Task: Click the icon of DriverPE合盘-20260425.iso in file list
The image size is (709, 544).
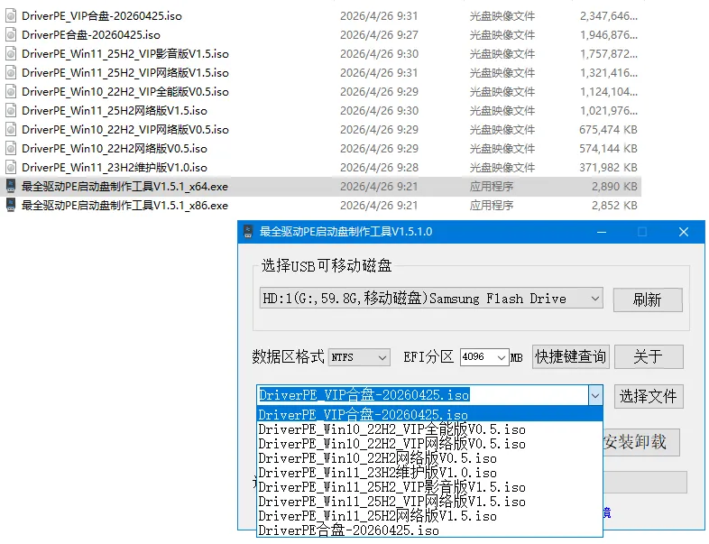Action: [x=11, y=35]
